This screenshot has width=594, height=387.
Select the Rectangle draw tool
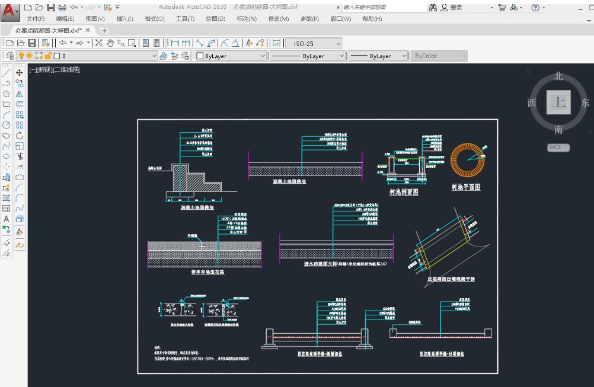[6, 104]
